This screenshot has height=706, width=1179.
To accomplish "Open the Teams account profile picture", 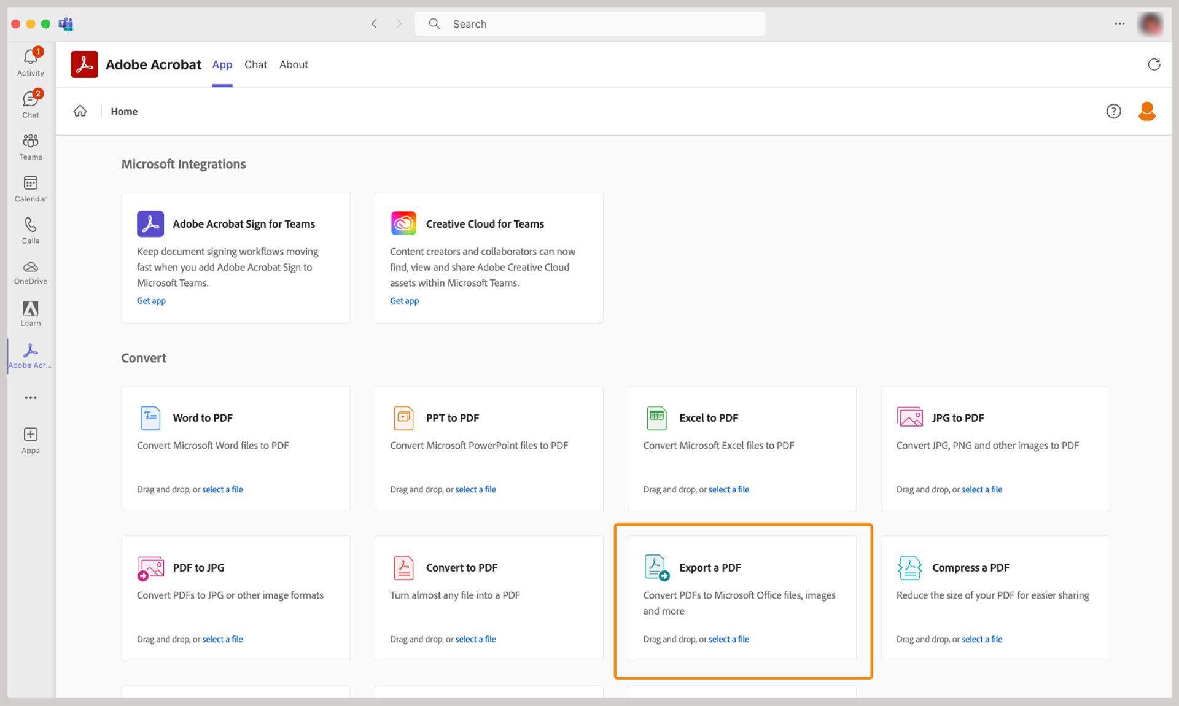I will (x=1150, y=24).
